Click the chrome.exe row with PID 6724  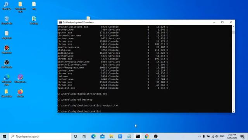tap(113, 85)
